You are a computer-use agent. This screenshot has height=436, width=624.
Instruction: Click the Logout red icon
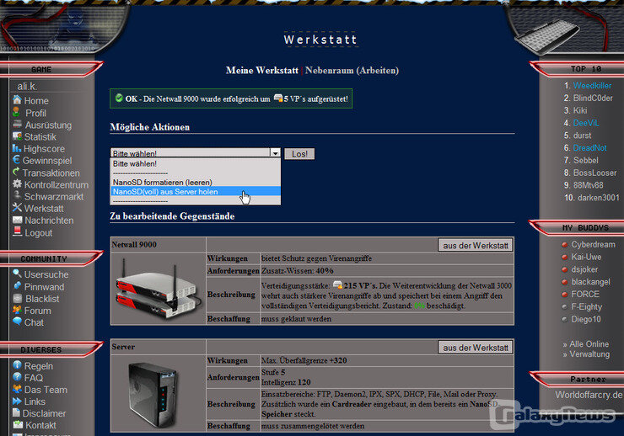(17, 231)
